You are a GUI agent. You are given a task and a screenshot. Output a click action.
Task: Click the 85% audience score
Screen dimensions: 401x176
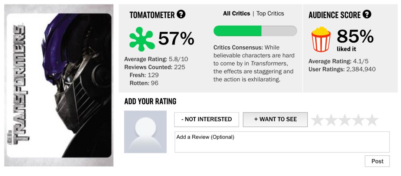pos(355,36)
